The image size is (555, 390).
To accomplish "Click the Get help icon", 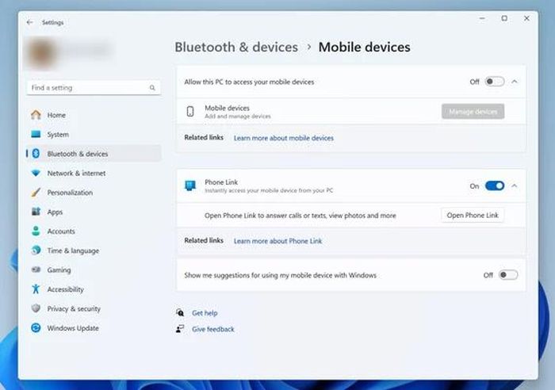I will (x=180, y=312).
